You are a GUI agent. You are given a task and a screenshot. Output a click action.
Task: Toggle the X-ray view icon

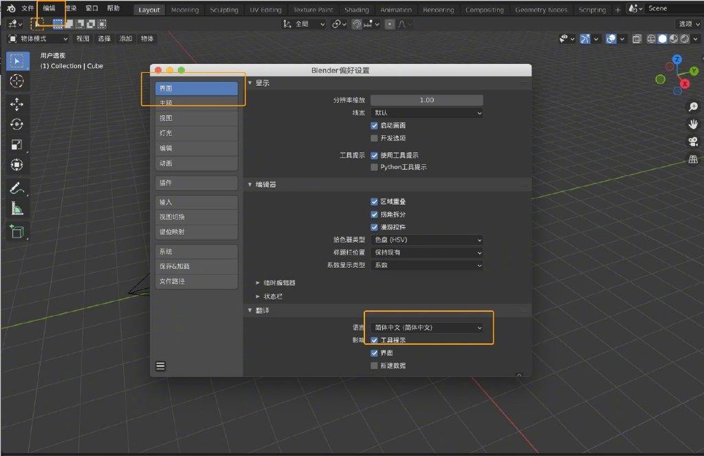point(637,39)
